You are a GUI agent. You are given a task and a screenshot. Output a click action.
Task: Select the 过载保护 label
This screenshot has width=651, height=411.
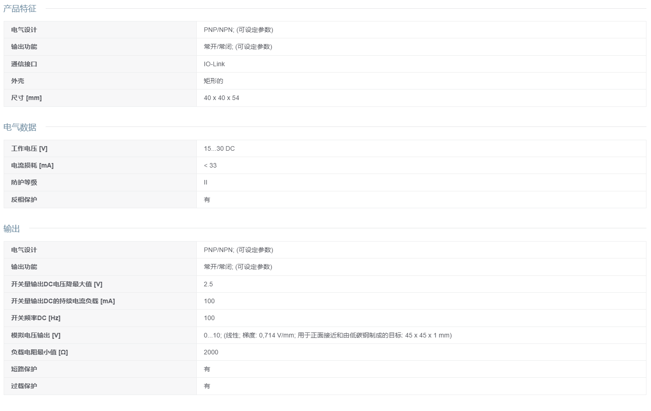tap(24, 386)
